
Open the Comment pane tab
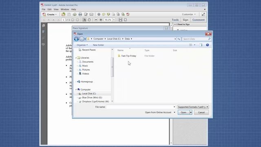point(199,20)
